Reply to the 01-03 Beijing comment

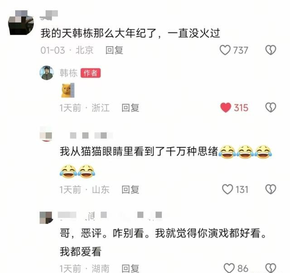pyautogui.click(x=114, y=50)
